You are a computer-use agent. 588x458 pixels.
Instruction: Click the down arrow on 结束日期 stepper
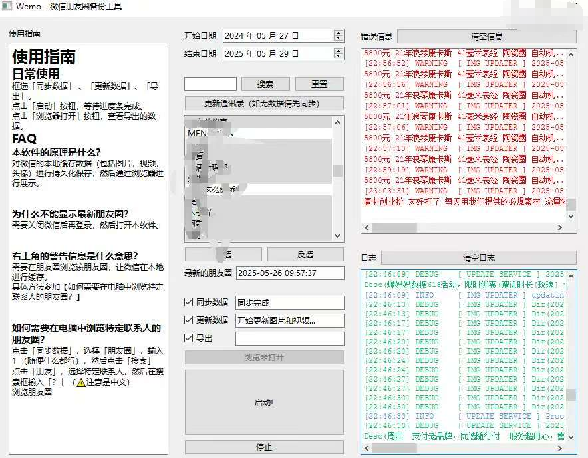(x=339, y=57)
